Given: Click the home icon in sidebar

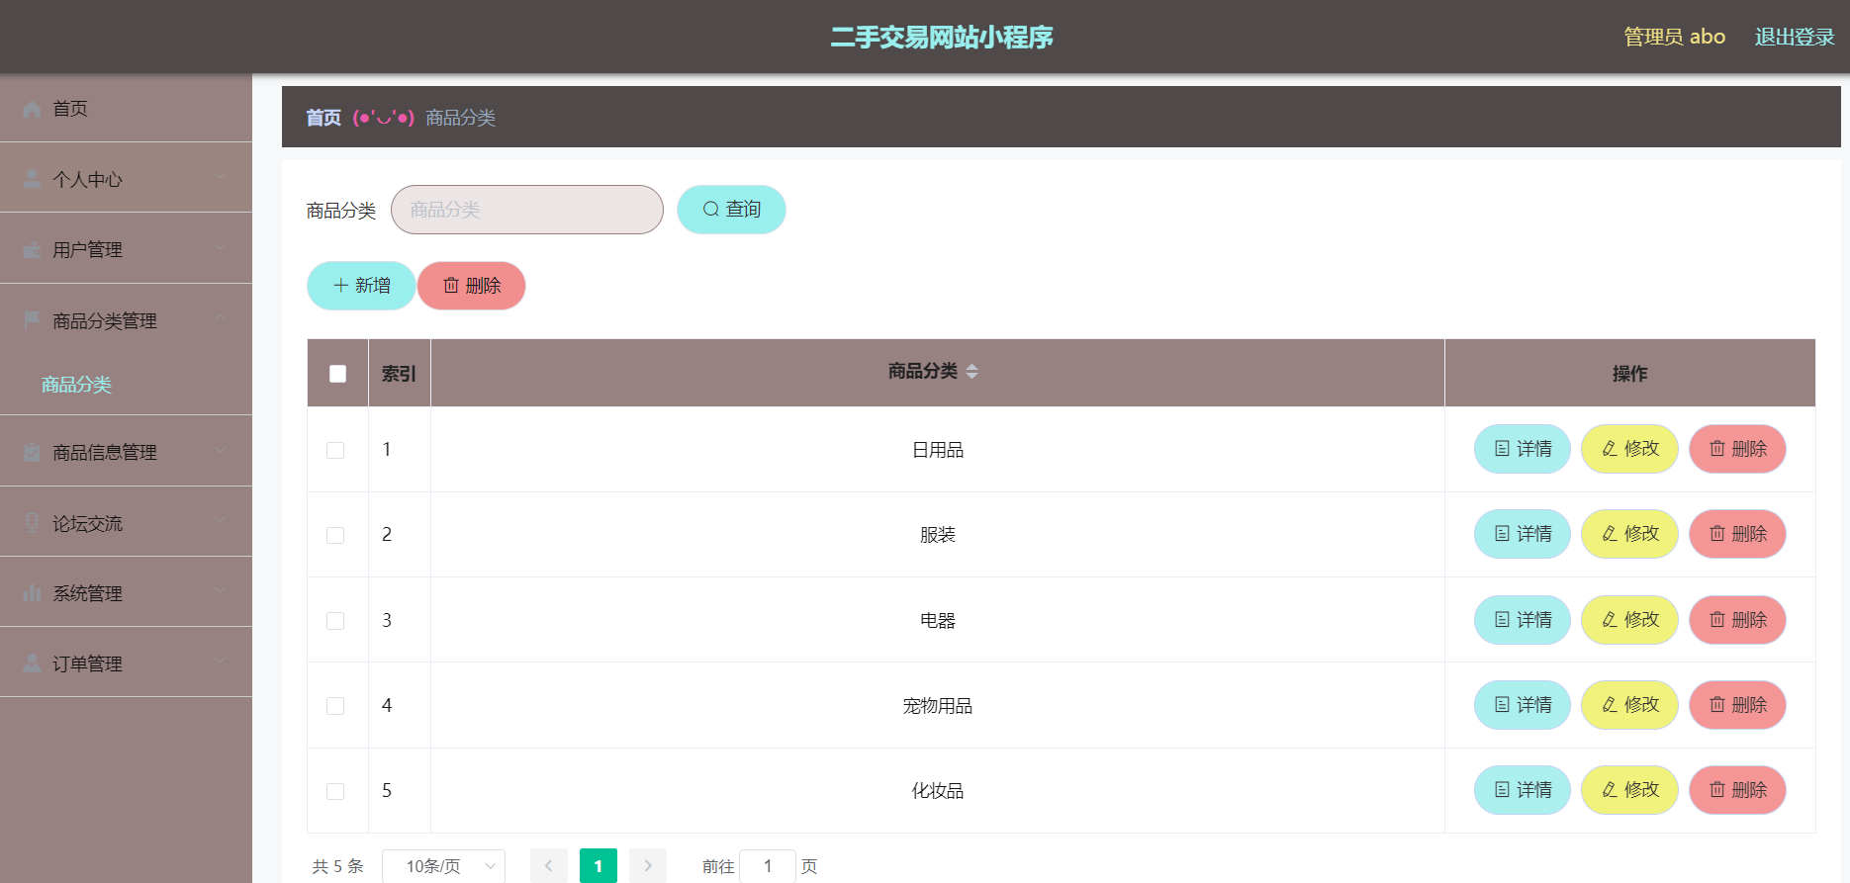Looking at the screenshot, I should click(x=32, y=109).
